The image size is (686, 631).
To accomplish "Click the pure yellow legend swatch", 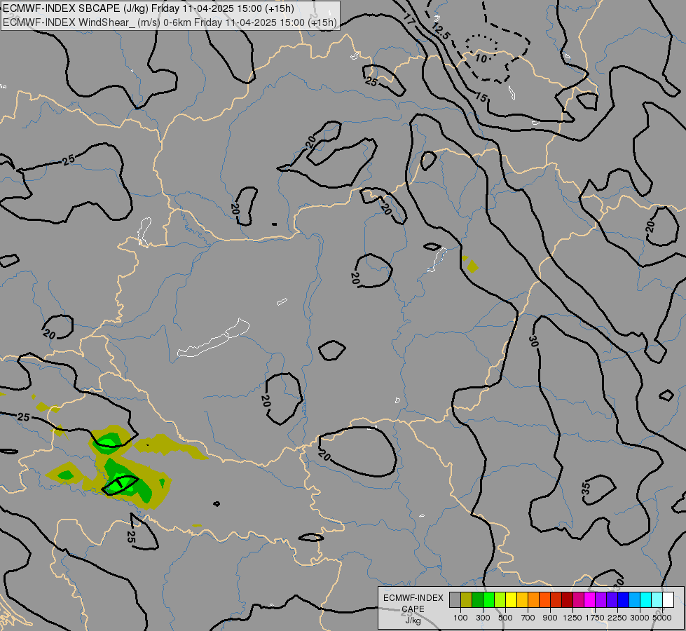I will (x=511, y=600).
